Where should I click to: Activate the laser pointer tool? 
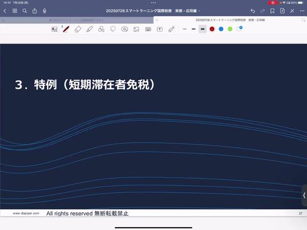(x=172, y=30)
